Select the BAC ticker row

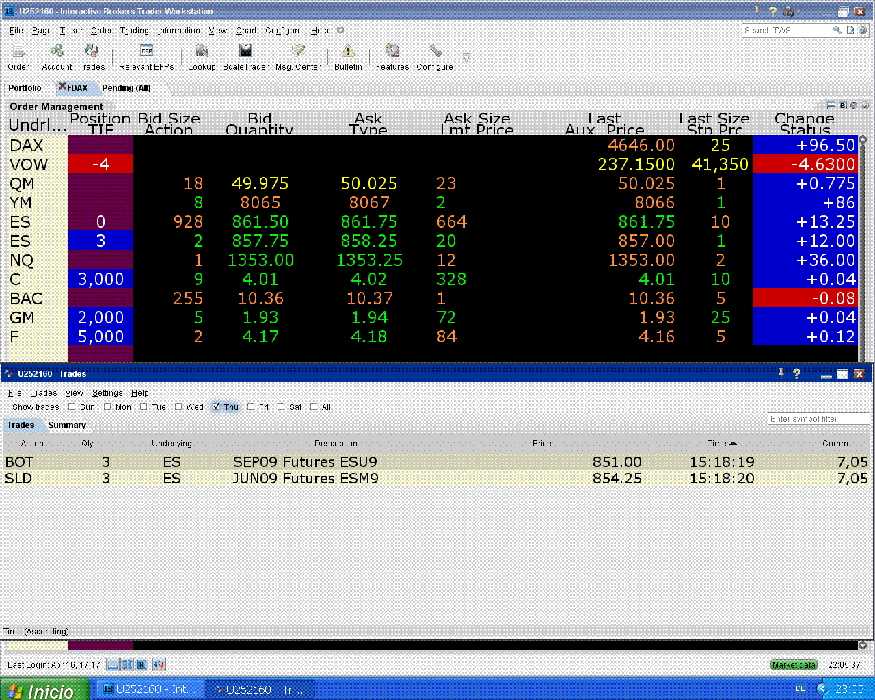pos(433,299)
